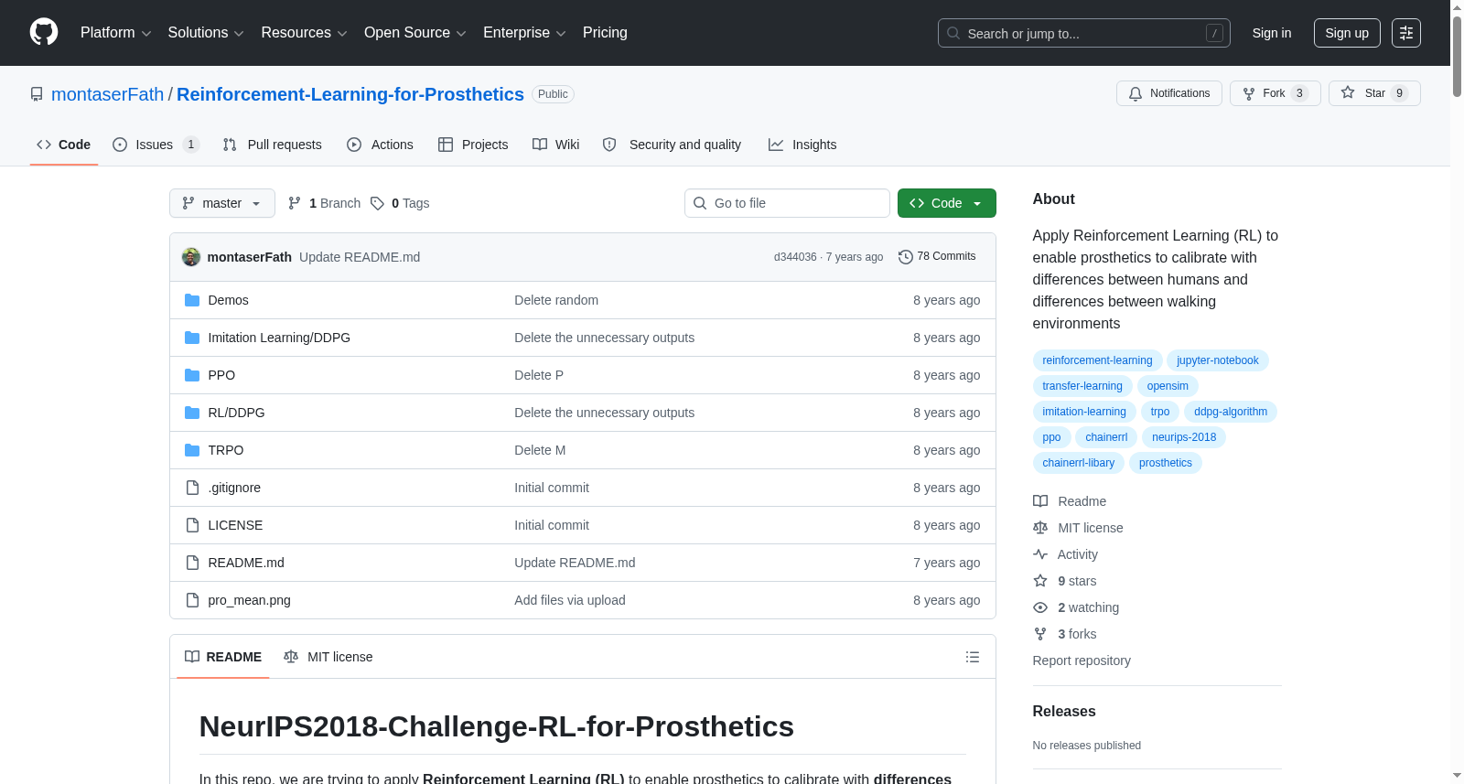Viewport: 1464px width, 784px height.
Task: Click the Sign up button
Action: (x=1347, y=33)
